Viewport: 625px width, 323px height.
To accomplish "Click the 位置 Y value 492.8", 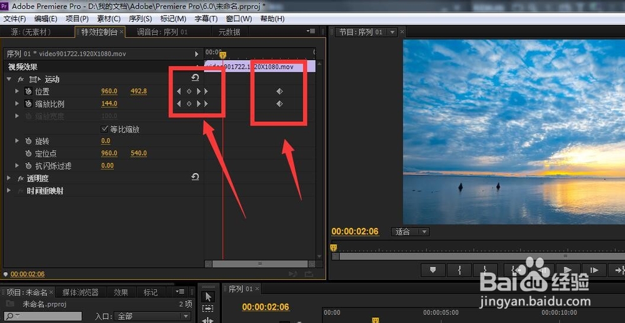I will (139, 91).
